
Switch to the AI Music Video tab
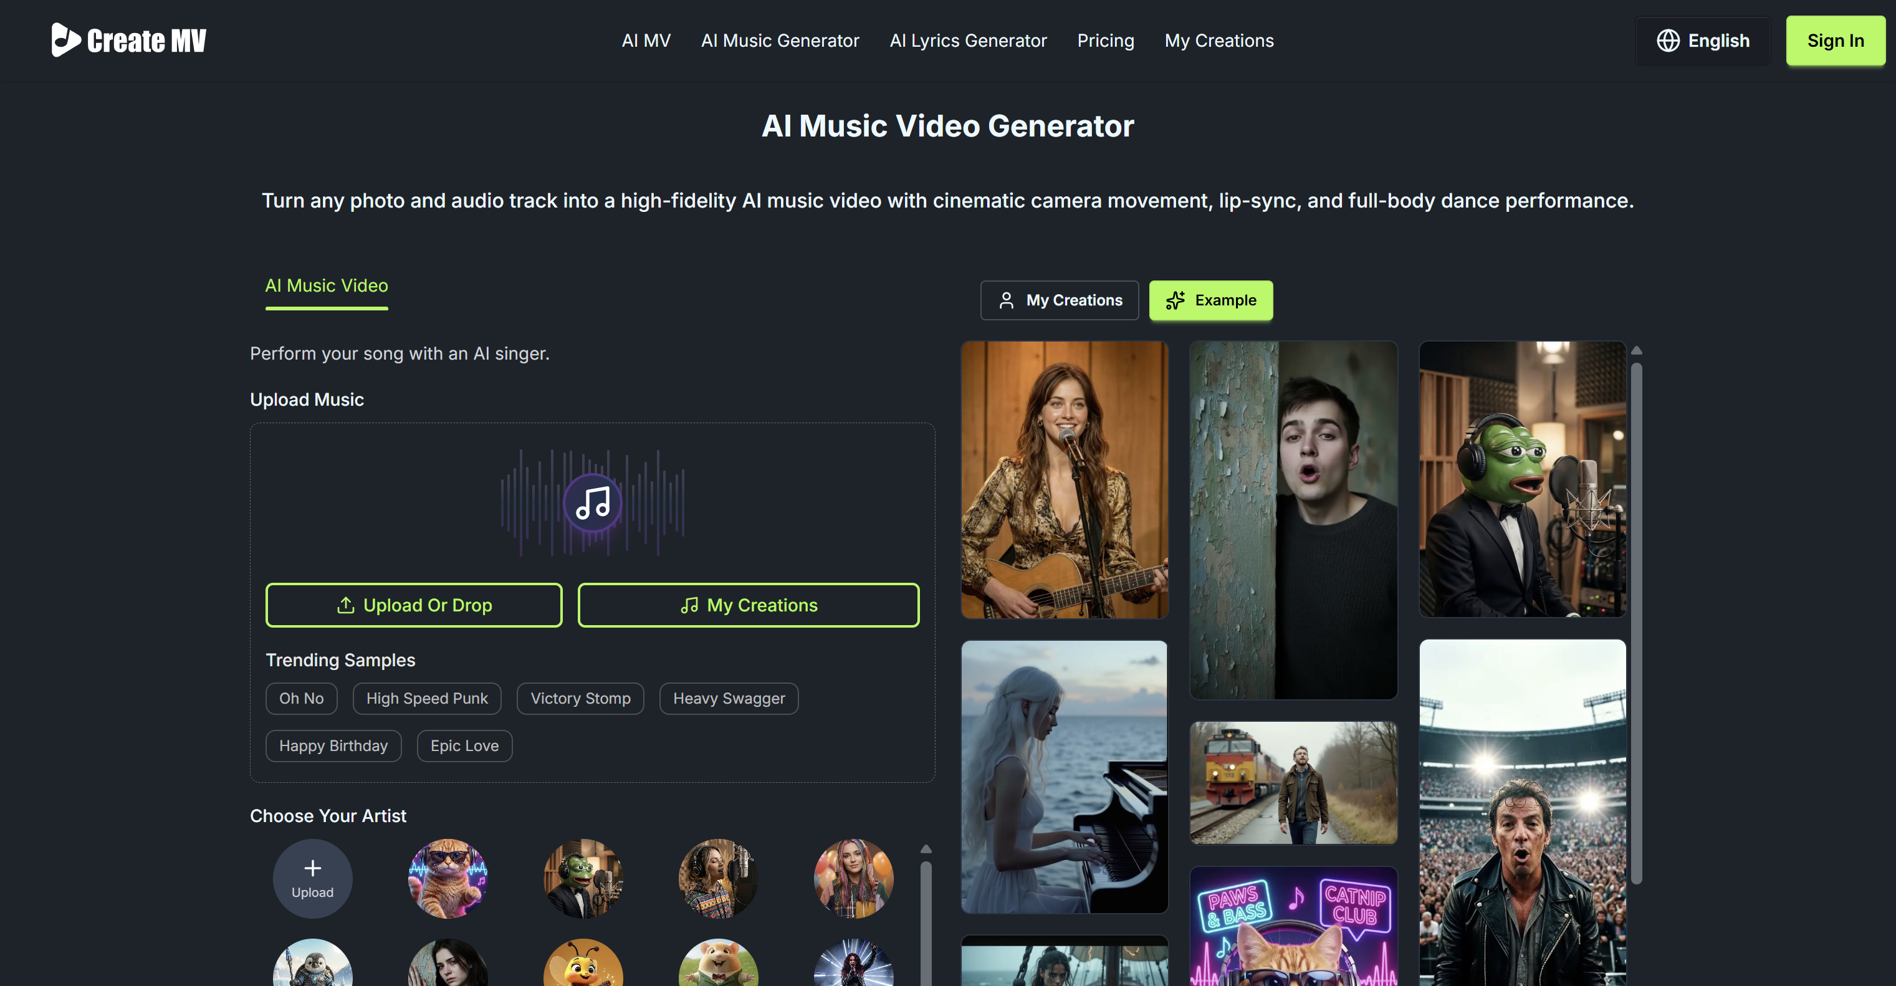(x=326, y=285)
